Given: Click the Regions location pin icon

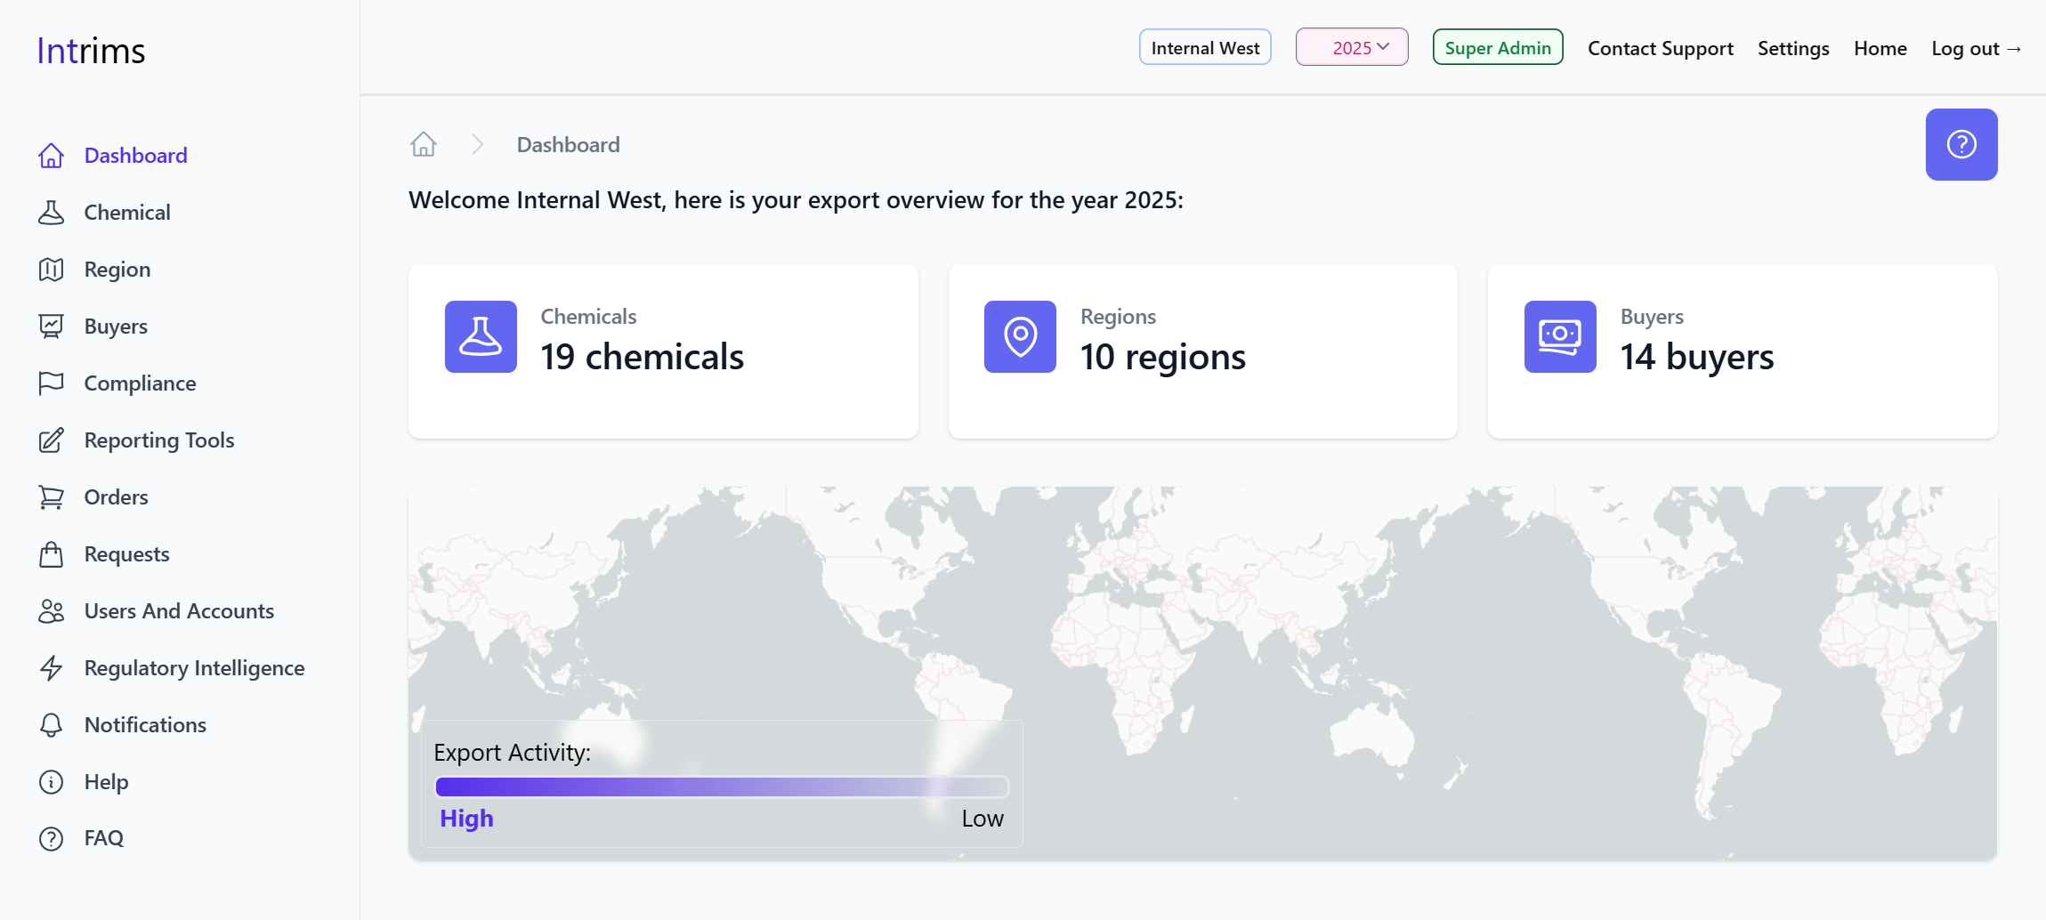Looking at the screenshot, I should pyautogui.click(x=1020, y=336).
